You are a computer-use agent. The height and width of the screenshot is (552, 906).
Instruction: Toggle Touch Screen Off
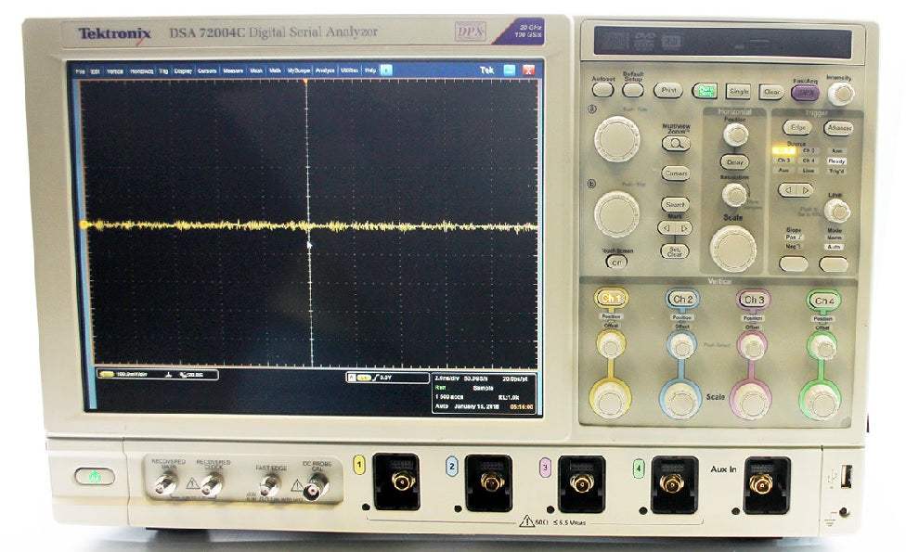click(616, 262)
